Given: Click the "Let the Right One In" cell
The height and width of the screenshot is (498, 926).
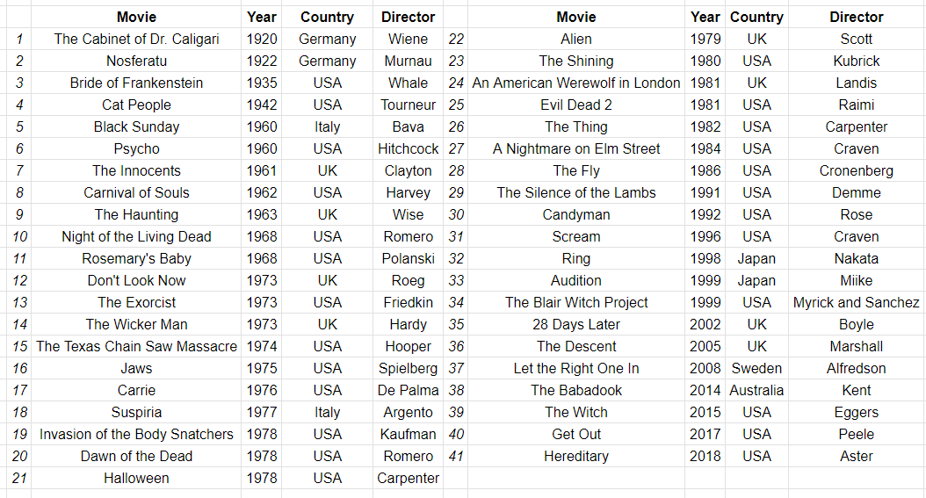Looking at the screenshot, I should (x=576, y=368).
